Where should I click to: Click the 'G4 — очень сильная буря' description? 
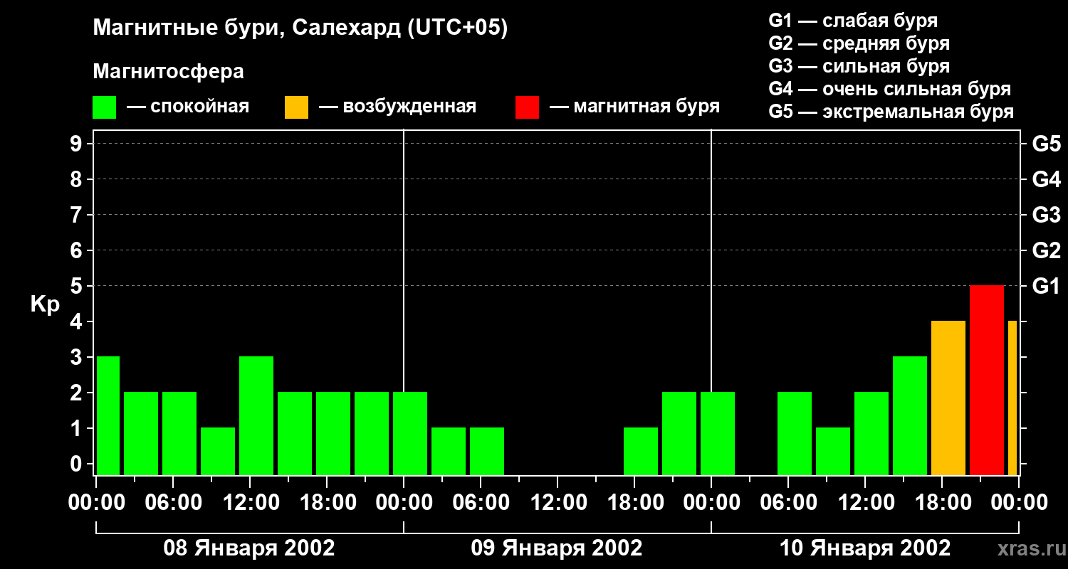(889, 89)
